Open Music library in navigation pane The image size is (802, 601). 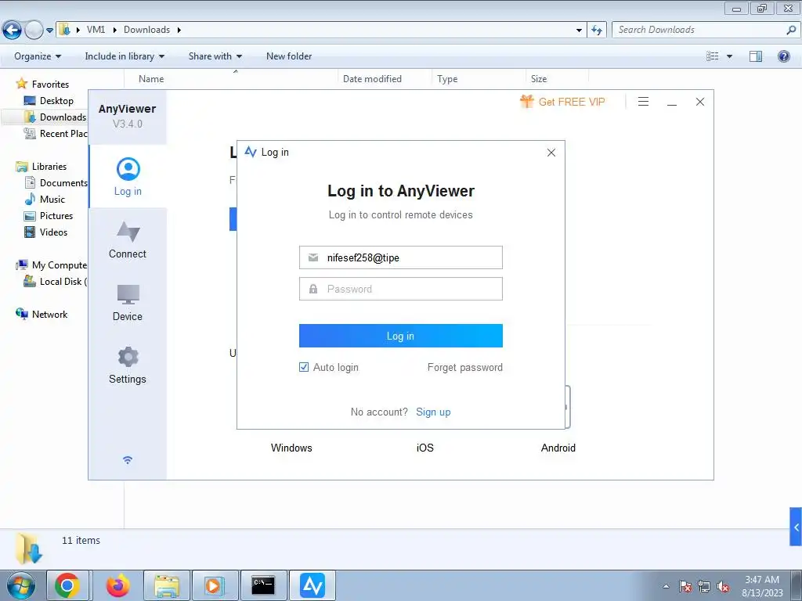(52, 200)
